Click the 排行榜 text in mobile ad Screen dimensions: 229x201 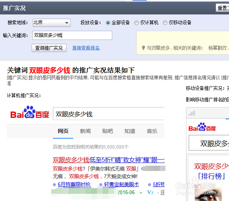[x=212, y=176]
